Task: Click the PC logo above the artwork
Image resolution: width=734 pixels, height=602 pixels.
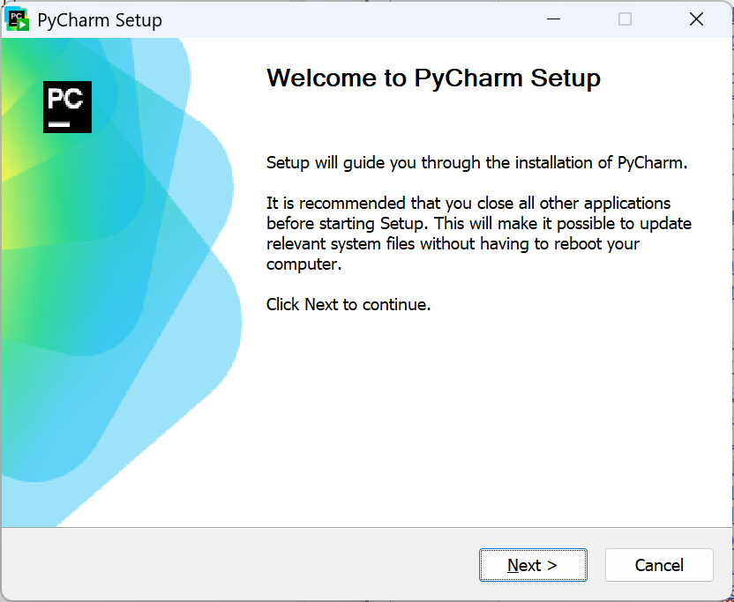Action: coord(67,107)
